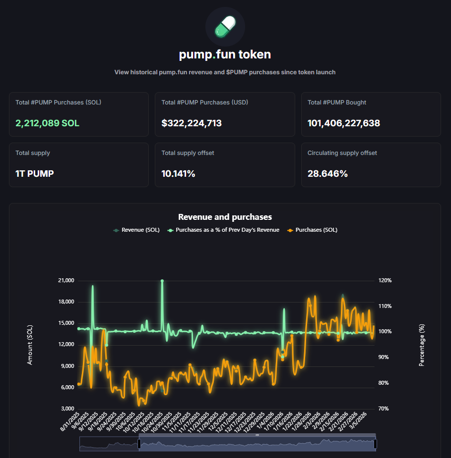Open the Circulating supply offset card
The image size is (451, 458).
pyautogui.click(x=371, y=165)
